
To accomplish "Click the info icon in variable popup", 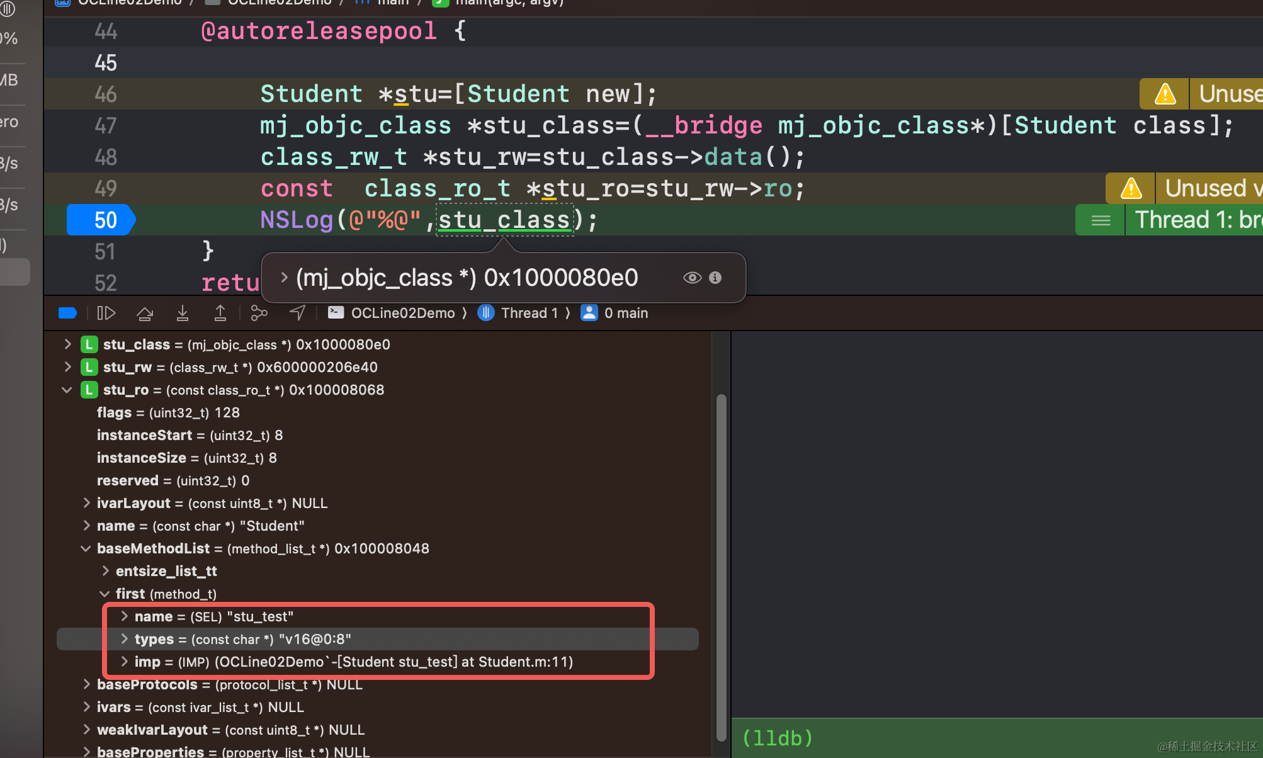I will (x=715, y=278).
